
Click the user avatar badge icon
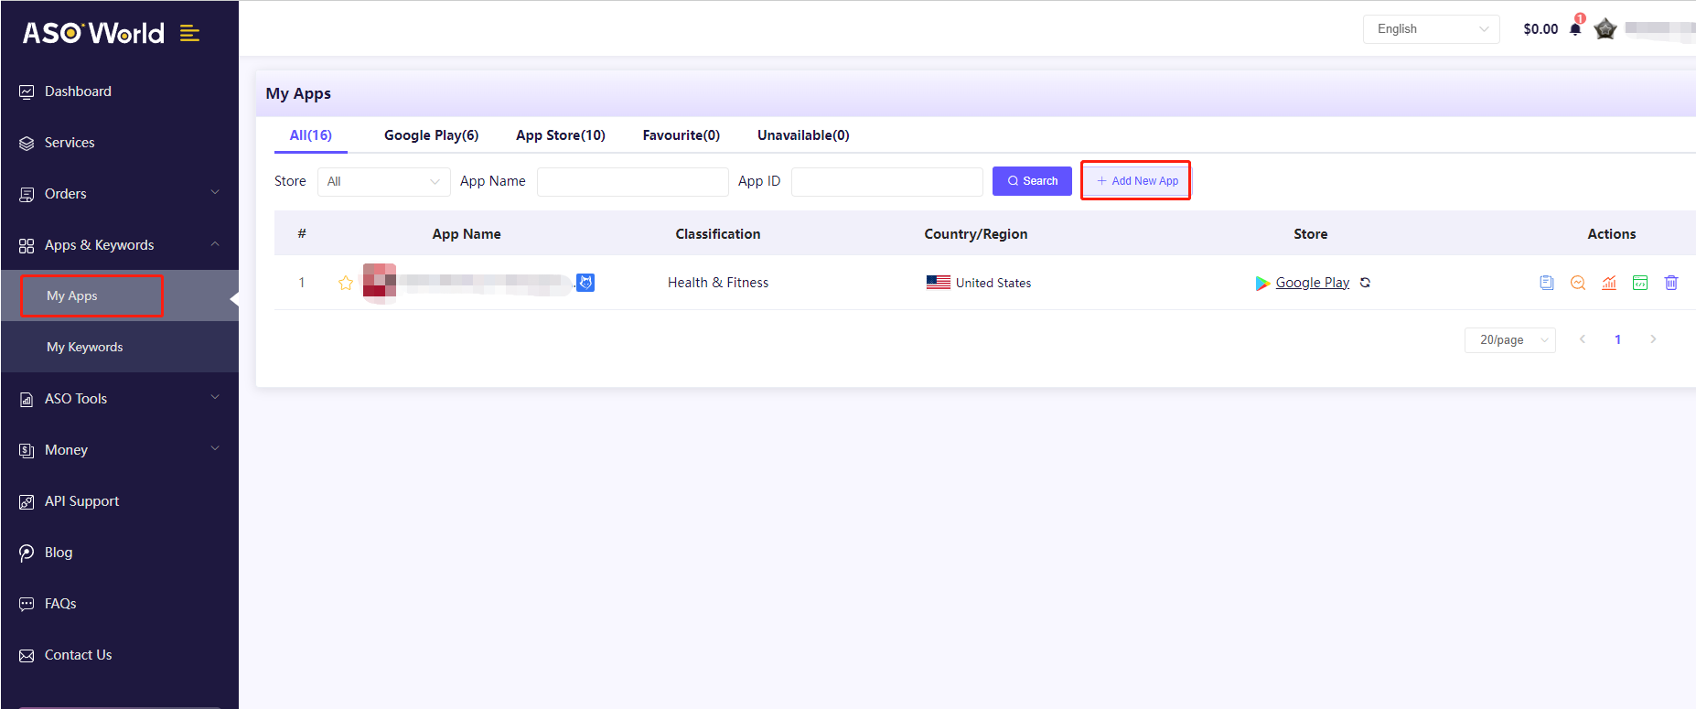pos(1605,29)
